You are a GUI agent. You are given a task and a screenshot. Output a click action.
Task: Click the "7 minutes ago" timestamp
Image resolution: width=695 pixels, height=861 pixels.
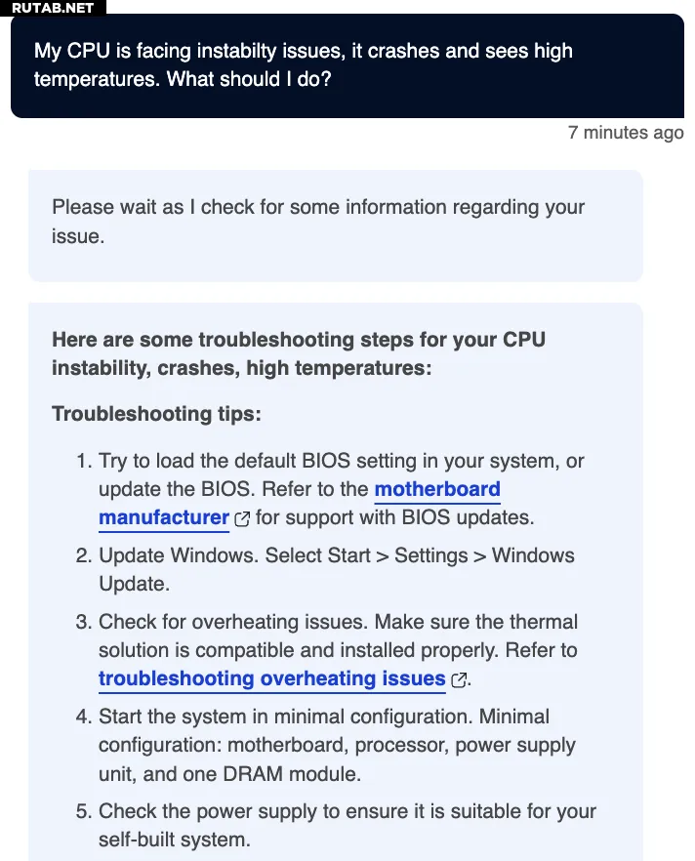pos(625,133)
